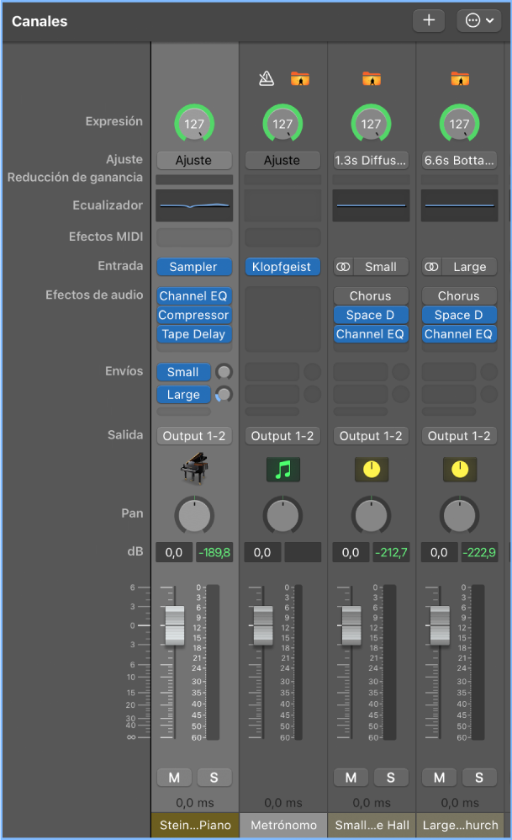This screenshot has height=840, width=512.
Task: Click the metronome icon above Metrónomo channel
Action: (267, 79)
